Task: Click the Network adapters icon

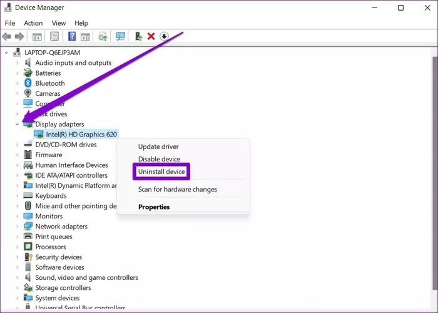Action: pos(28,226)
